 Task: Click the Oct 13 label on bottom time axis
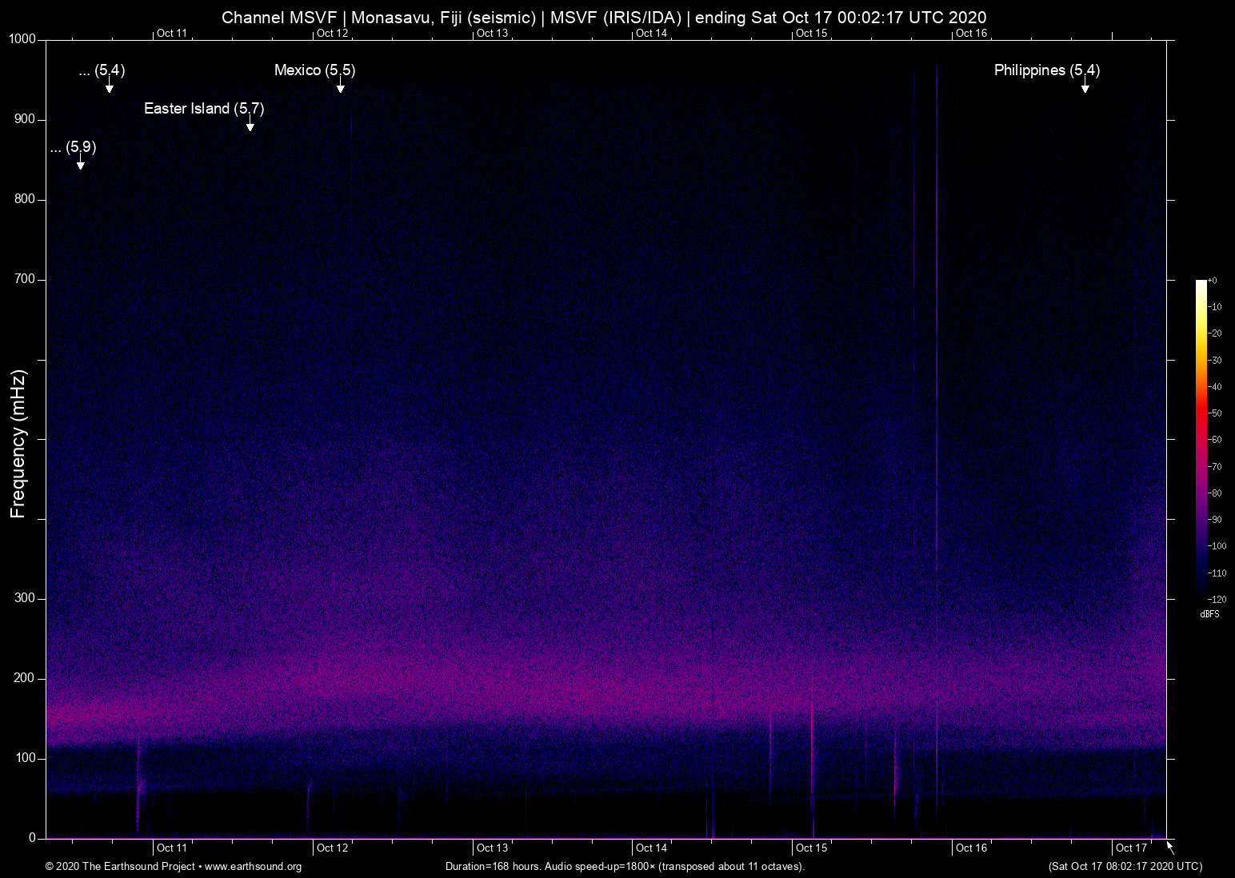pyautogui.click(x=492, y=848)
